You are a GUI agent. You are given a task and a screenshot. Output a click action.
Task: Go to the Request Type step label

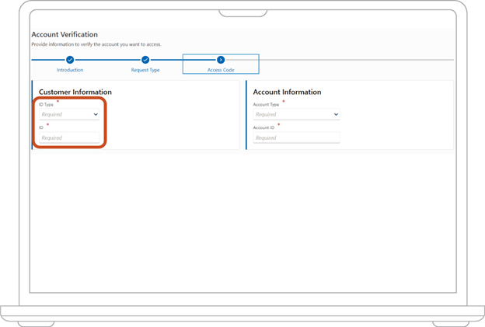[x=145, y=70]
